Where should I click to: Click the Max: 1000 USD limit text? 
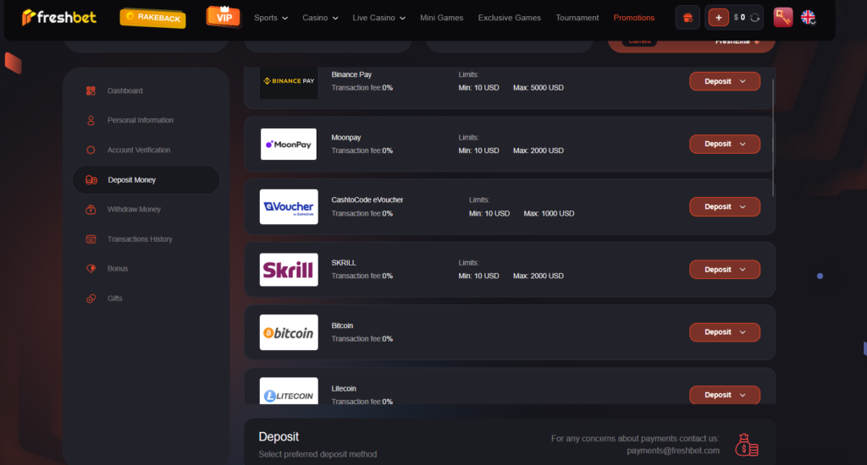click(x=549, y=213)
